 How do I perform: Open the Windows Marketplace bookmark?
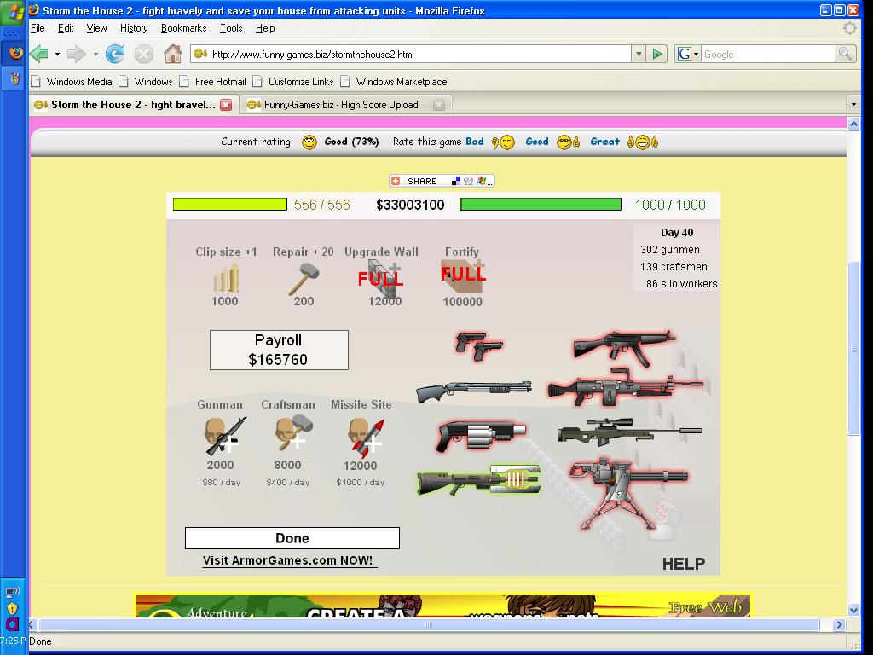[394, 81]
